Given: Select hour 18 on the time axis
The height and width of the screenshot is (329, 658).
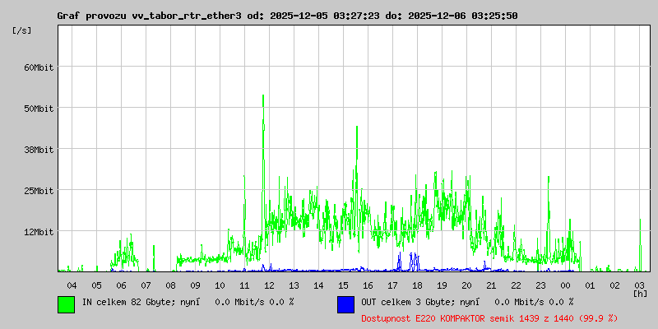Looking at the screenshot, I should (417, 285).
